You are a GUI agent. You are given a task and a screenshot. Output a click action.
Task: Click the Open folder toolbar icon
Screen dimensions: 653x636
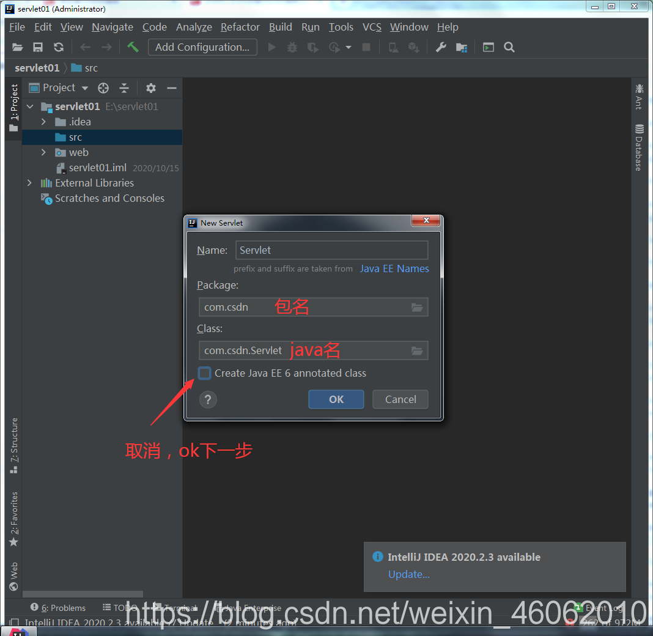click(x=18, y=47)
